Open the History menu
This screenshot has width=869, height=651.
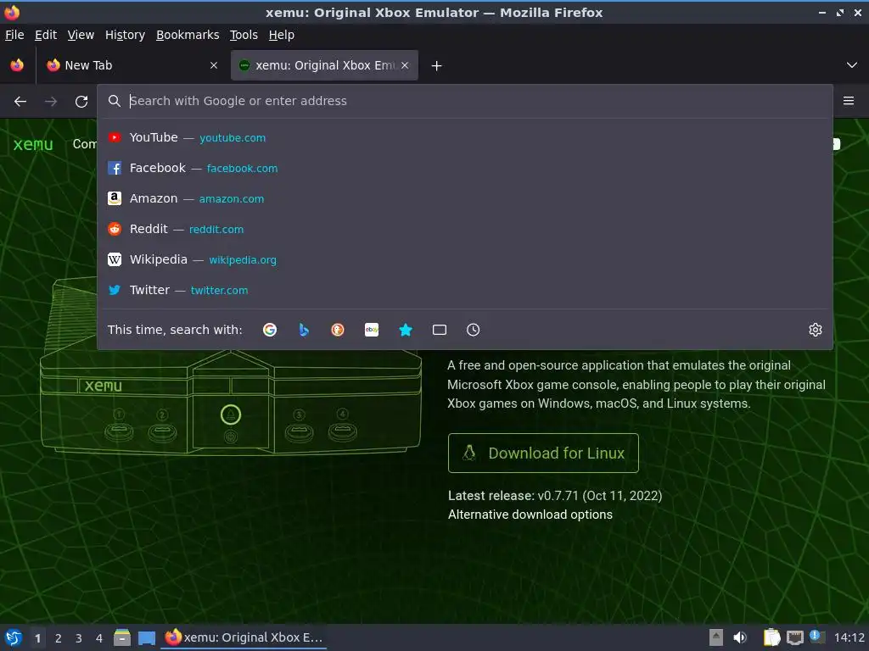coord(126,35)
